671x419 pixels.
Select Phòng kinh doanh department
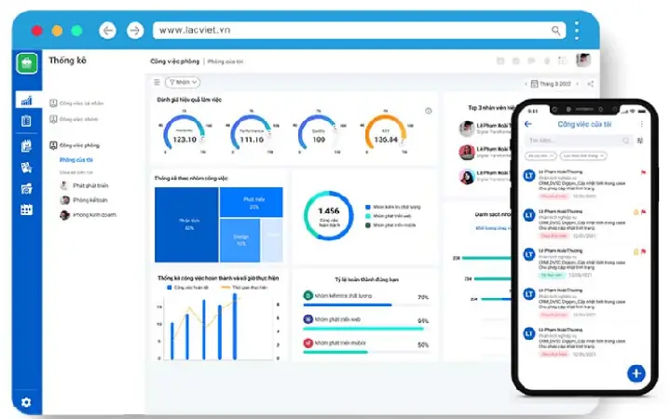click(x=89, y=215)
